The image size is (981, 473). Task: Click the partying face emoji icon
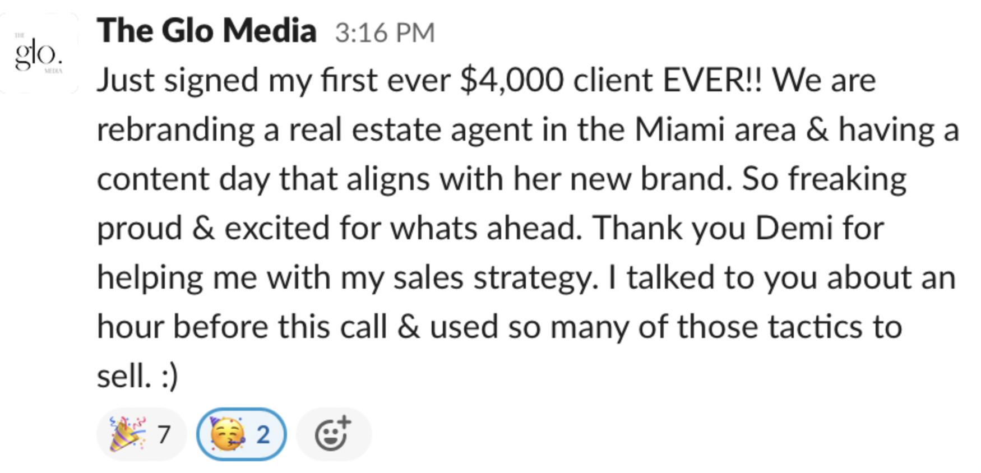pyautogui.click(x=227, y=434)
